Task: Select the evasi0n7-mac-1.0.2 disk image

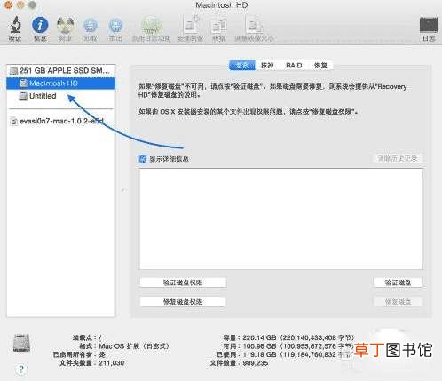Action: 60,121
